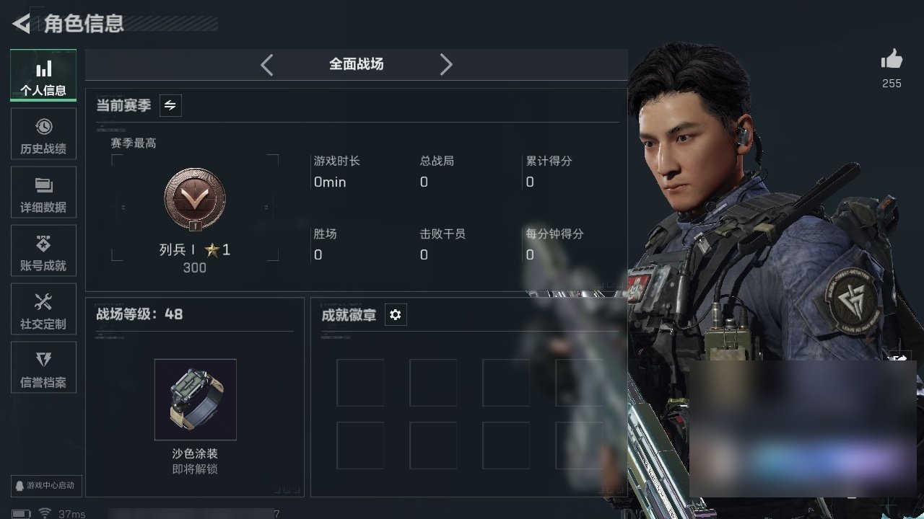This screenshot has width=924, height=519.
Task: Switch to previous mode with left chevron
Action: (x=266, y=65)
